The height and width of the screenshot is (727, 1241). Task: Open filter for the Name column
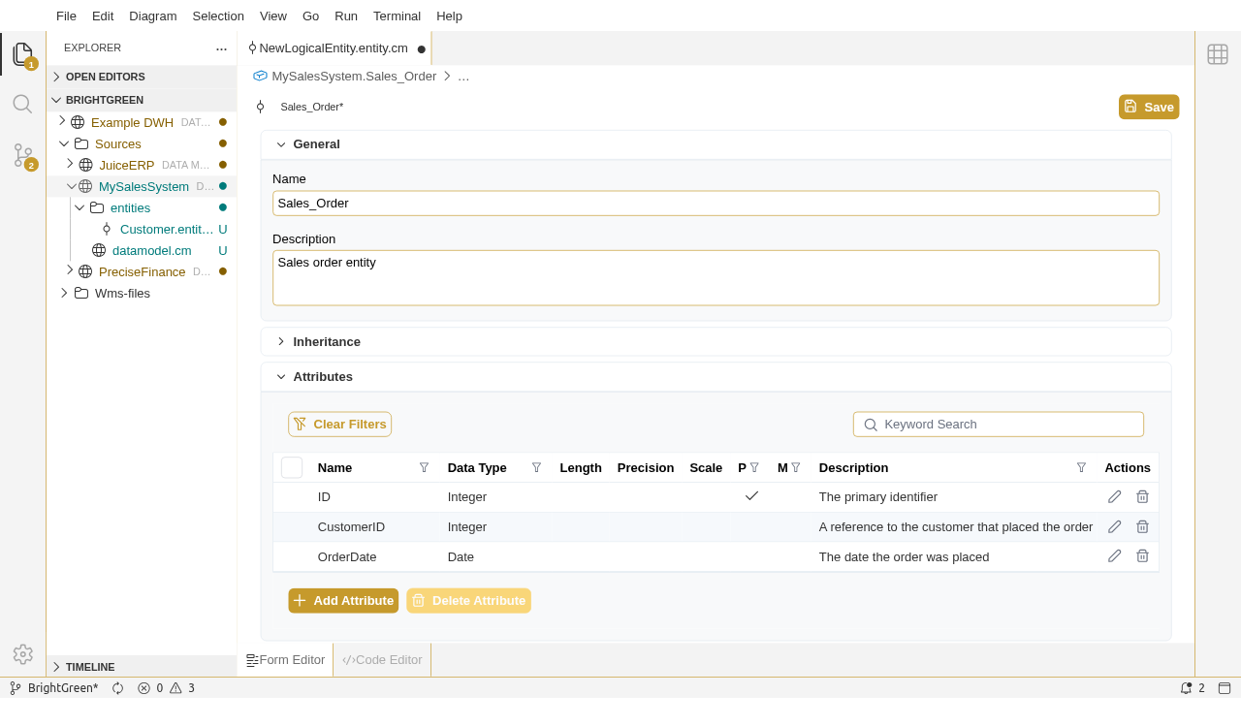coord(424,467)
